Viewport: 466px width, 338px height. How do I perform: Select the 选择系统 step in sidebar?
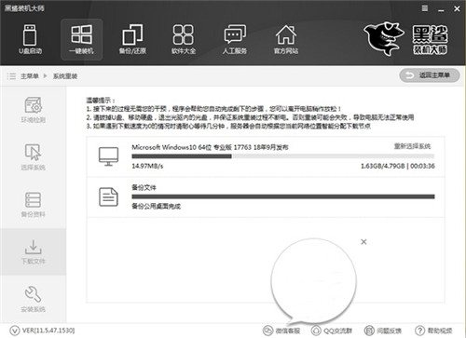point(34,157)
